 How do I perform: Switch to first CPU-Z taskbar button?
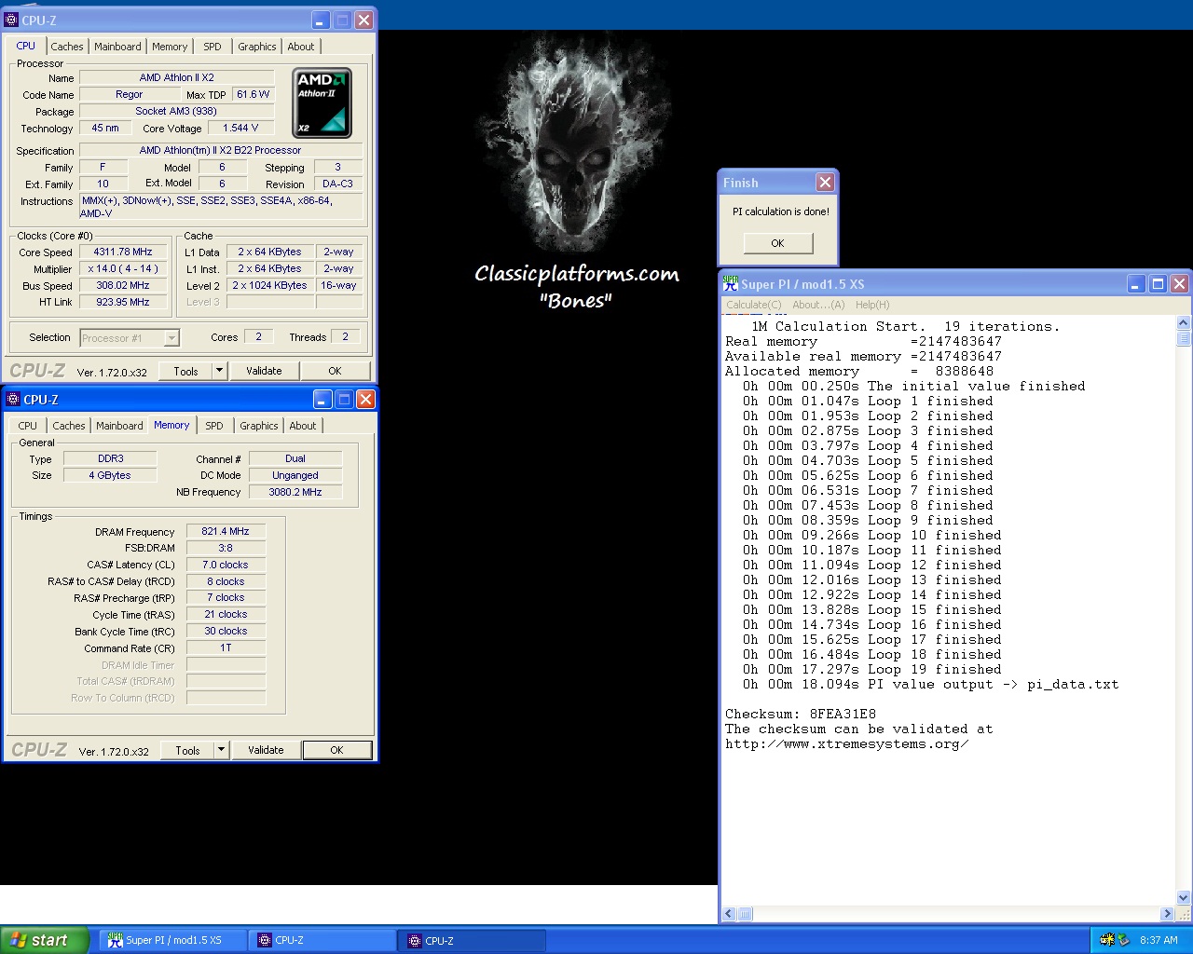coord(322,940)
